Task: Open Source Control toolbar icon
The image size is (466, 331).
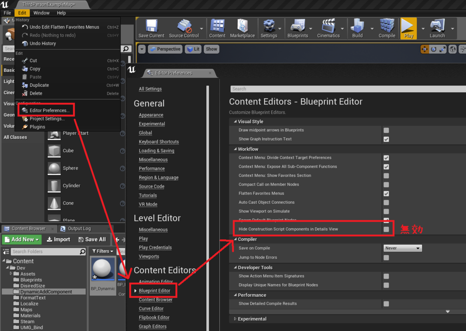Action: 184,26
